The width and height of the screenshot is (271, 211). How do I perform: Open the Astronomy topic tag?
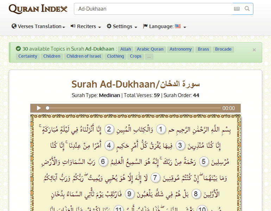click(181, 49)
